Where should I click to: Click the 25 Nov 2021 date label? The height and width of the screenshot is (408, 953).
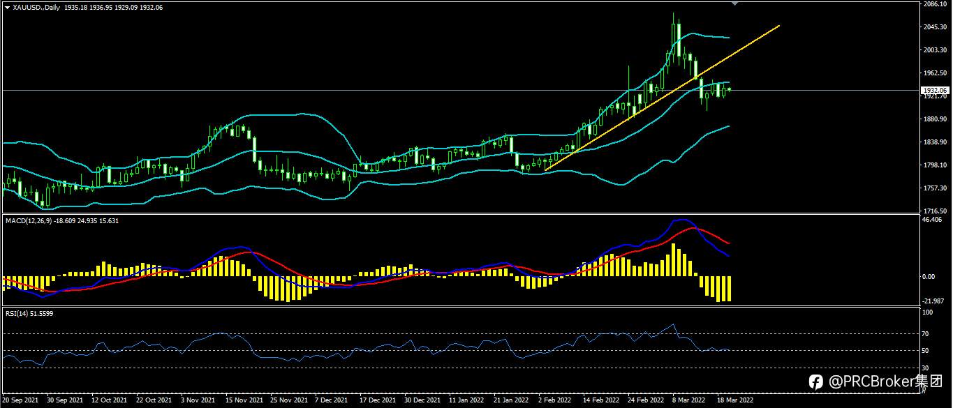point(288,401)
